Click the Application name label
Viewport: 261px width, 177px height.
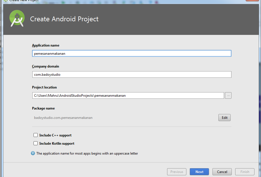[x=46, y=45]
